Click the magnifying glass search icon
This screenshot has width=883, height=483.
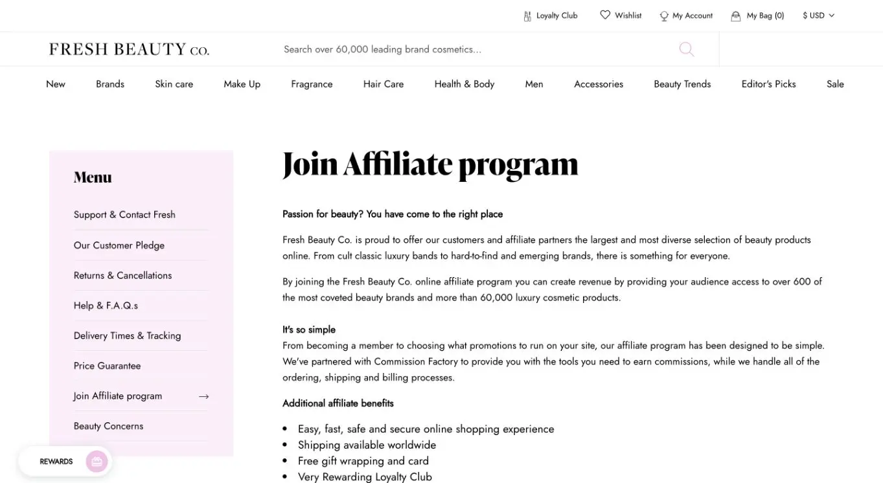click(x=687, y=49)
